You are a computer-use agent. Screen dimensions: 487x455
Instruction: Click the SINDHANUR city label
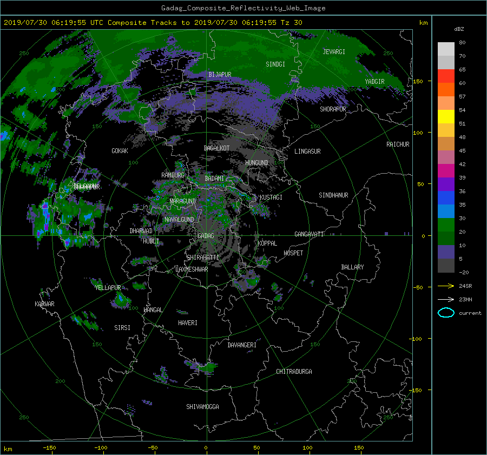333,195
